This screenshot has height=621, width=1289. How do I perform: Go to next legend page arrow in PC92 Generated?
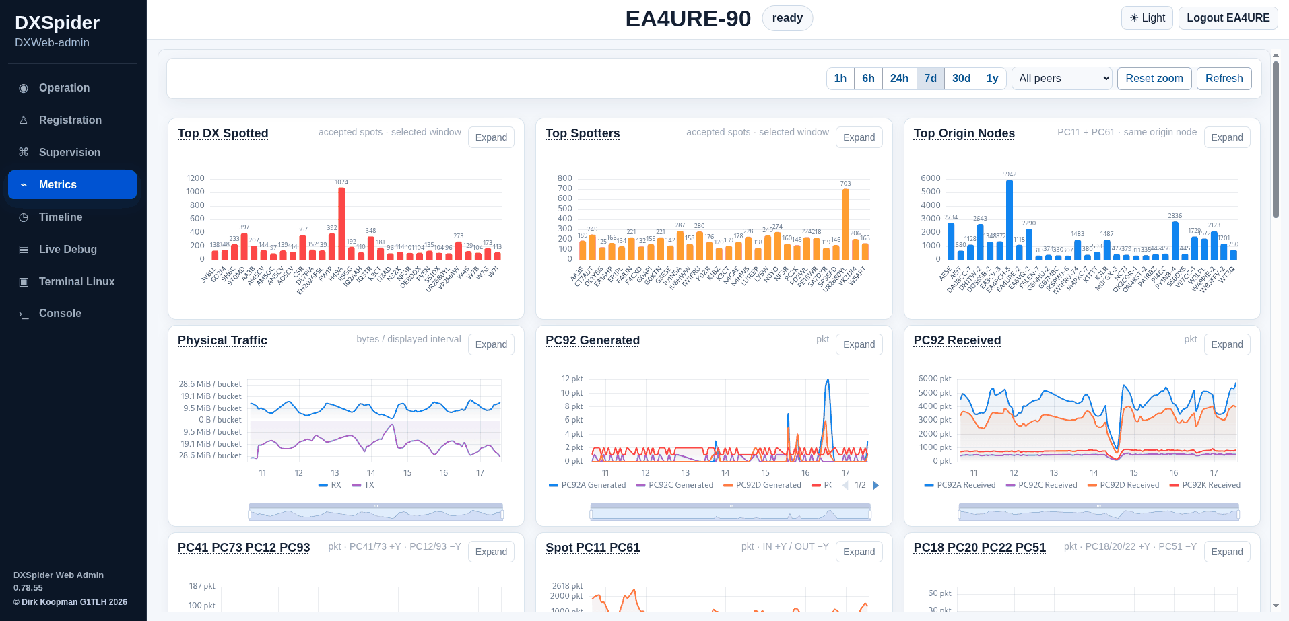875,485
